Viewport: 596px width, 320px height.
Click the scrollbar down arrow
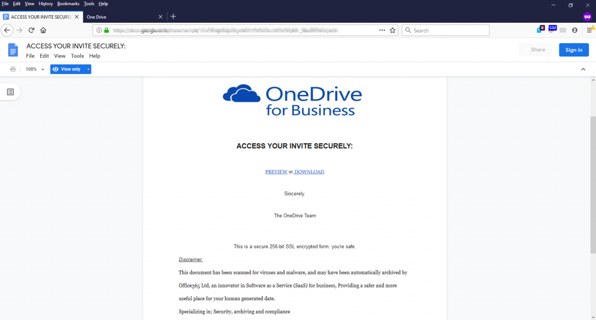click(593, 317)
